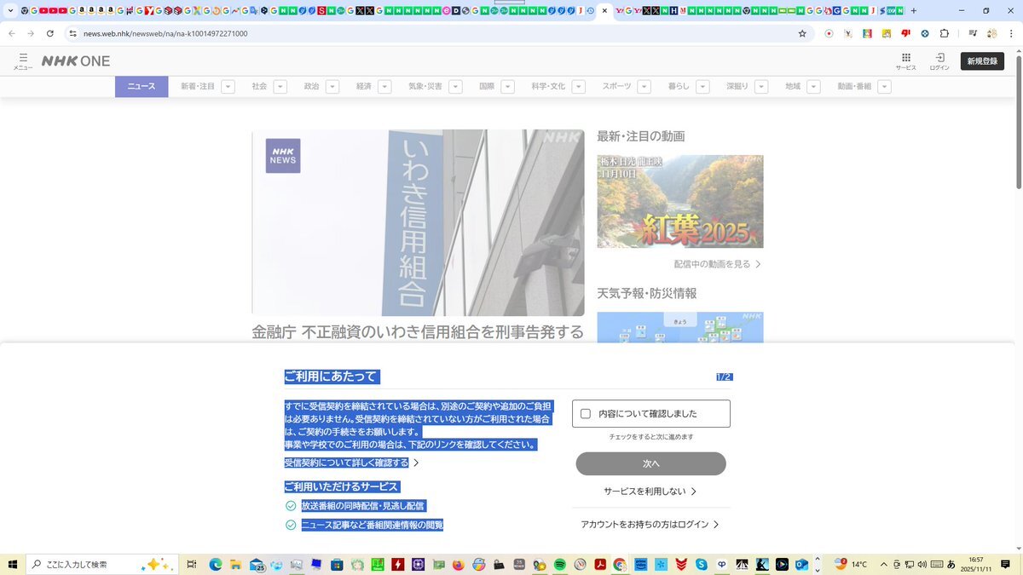Click 配信中の動画を見る link
This screenshot has width=1023, height=575.
coord(718,264)
